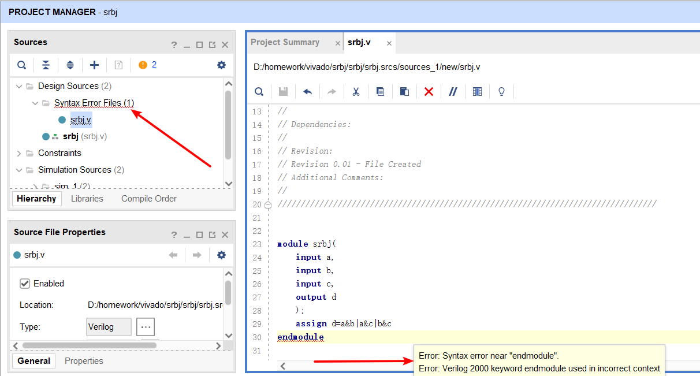700x376 pixels.
Task: Click the red Delete X icon
Action: coord(429,92)
